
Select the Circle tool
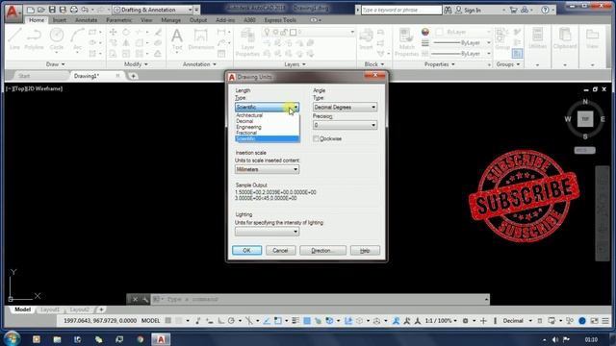(57, 38)
